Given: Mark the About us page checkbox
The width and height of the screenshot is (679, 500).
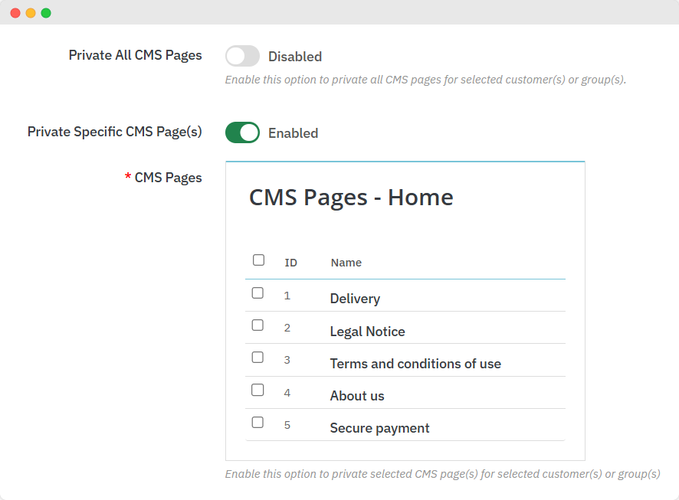Looking at the screenshot, I should [x=257, y=390].
